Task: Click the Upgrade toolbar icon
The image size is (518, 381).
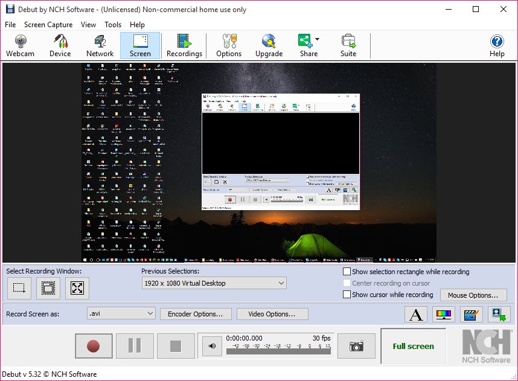Action: tap(269, 46)
